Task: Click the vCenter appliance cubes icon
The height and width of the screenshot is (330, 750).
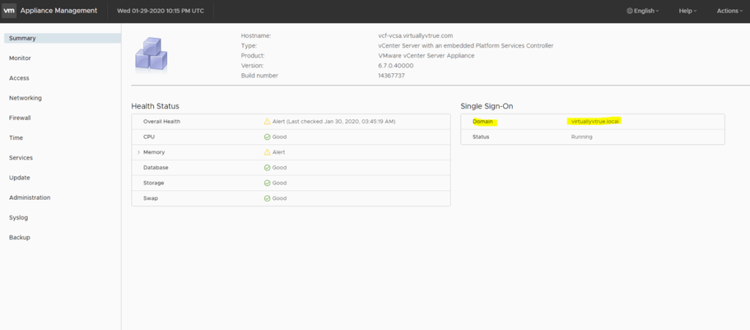Action: 152,53
